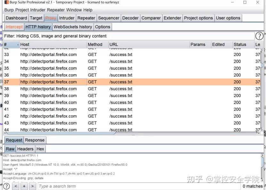The image size is (266, 190).
Task: Open the Project menu
Action: 22,10
